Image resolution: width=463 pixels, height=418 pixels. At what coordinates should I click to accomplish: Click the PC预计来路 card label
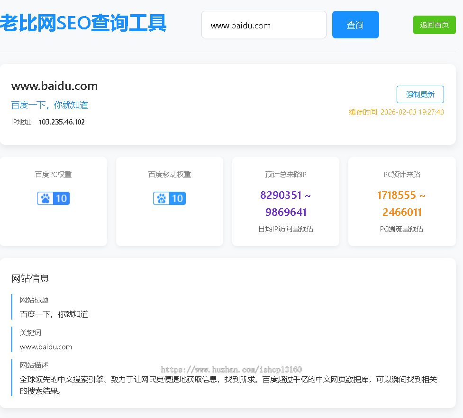402,175
